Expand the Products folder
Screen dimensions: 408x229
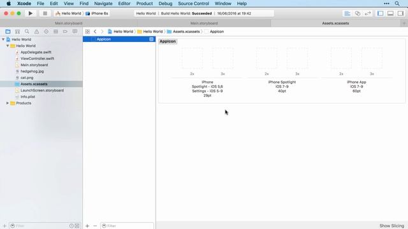point(8,103)
